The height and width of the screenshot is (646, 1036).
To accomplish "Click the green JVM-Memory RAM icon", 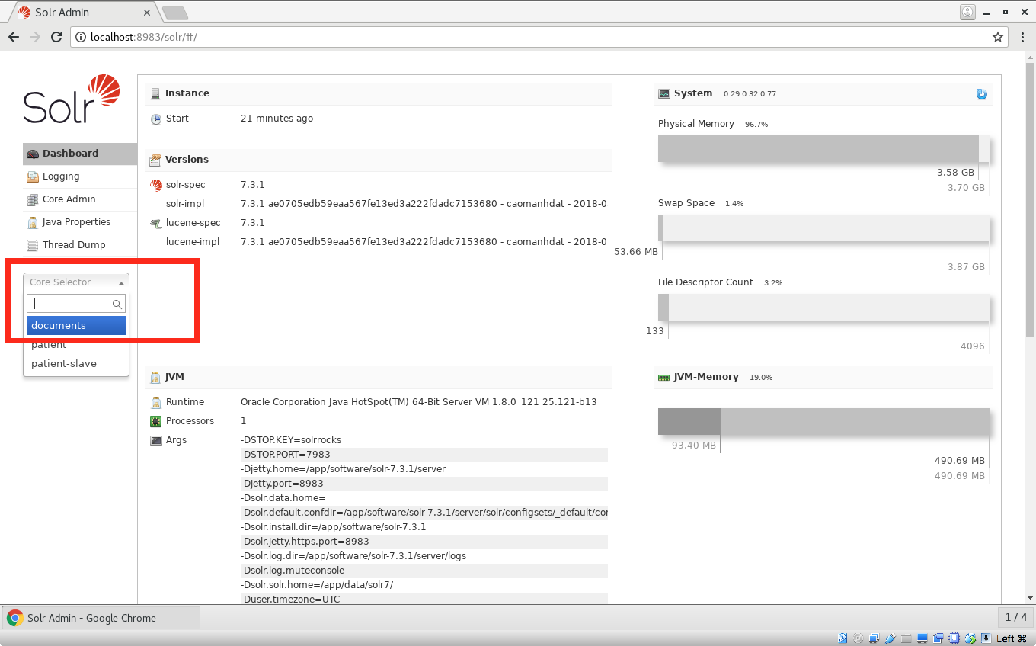I will click(664, 377).
